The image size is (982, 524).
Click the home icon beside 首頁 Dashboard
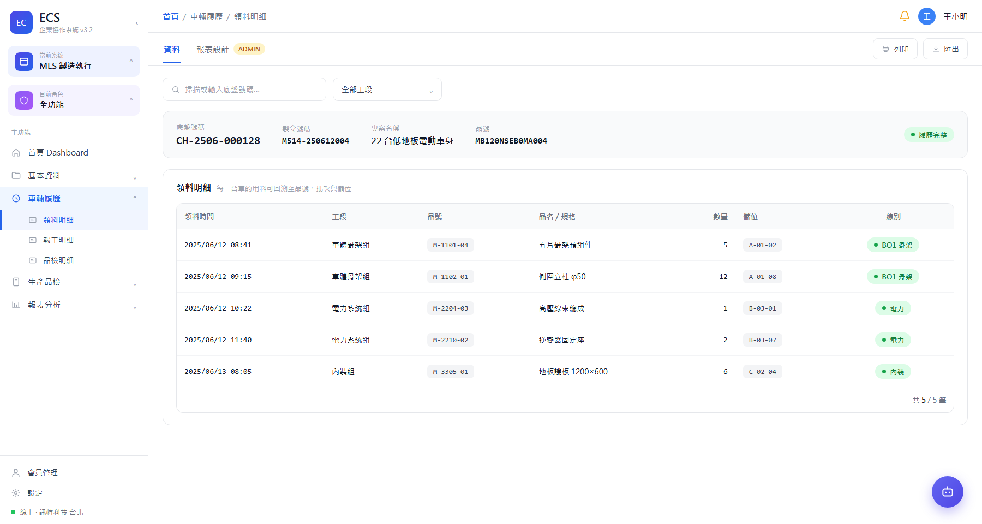tap(16, 153)
